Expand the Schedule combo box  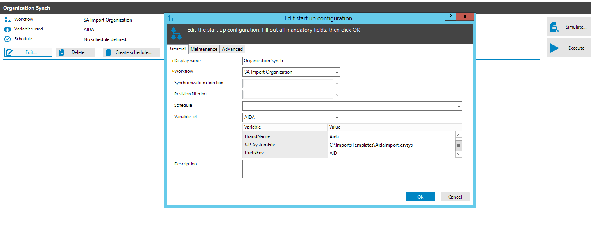[x=459, y=106]
